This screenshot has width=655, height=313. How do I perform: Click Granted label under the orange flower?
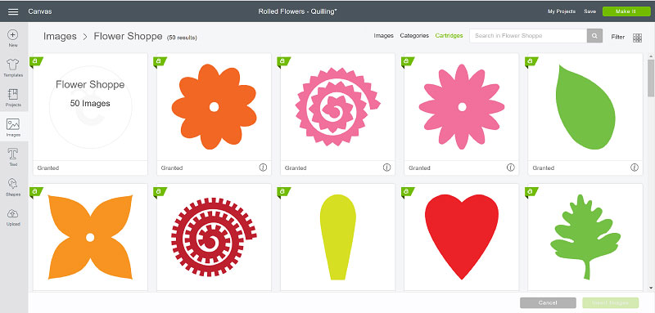click(172, 168)
